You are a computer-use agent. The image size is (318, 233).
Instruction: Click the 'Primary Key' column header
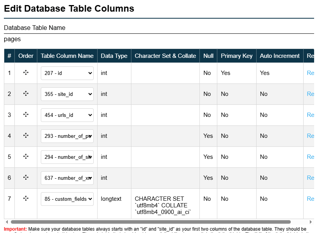point(237,56)
